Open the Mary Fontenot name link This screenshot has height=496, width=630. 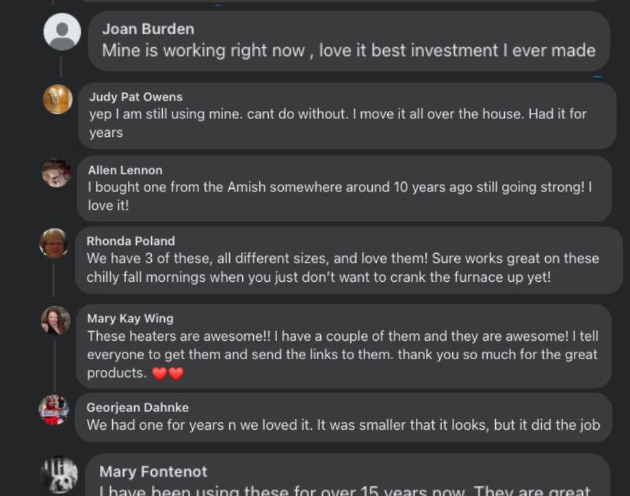153,471
